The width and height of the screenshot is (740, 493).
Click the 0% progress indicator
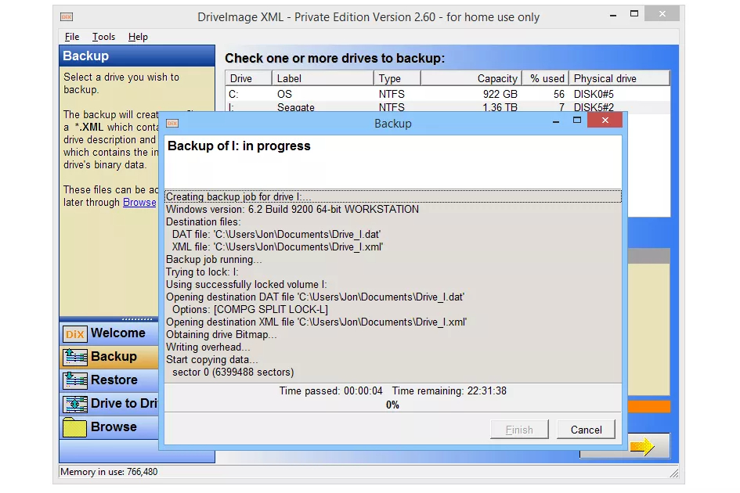pos(392,405)
